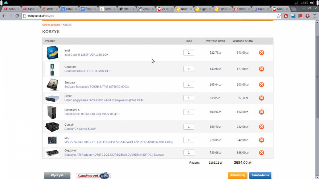319x179 pixels.
Task: Remove Corsair CX Series 500W item
Action: tap(262, 127)
